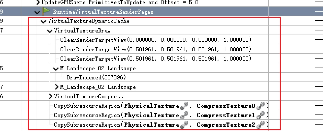Image resolution: width=323 pixels, height=131 pixels.
Task: Expand the UpdateGPUScene node
Action: (38, 3)
